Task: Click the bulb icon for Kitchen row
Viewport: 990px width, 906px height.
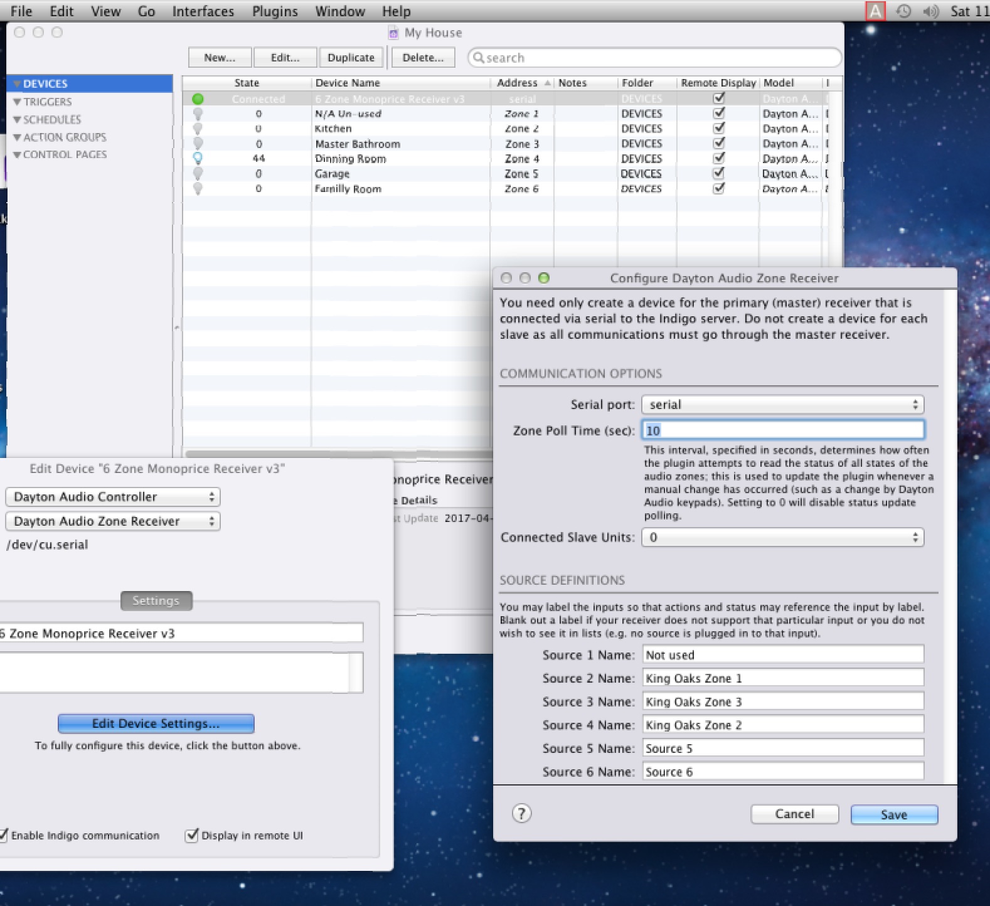Action: point(198,129)
